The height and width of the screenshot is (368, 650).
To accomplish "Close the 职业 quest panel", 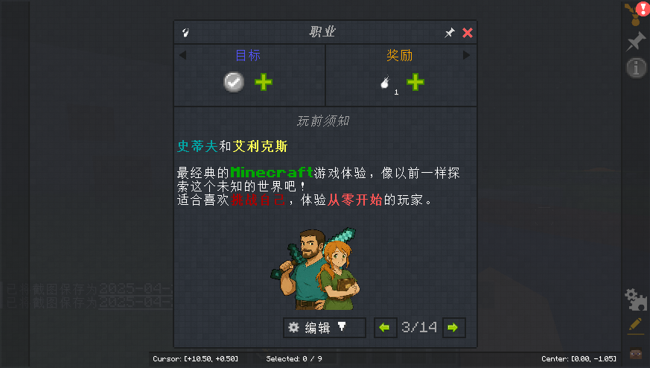I will click(468, 33).
